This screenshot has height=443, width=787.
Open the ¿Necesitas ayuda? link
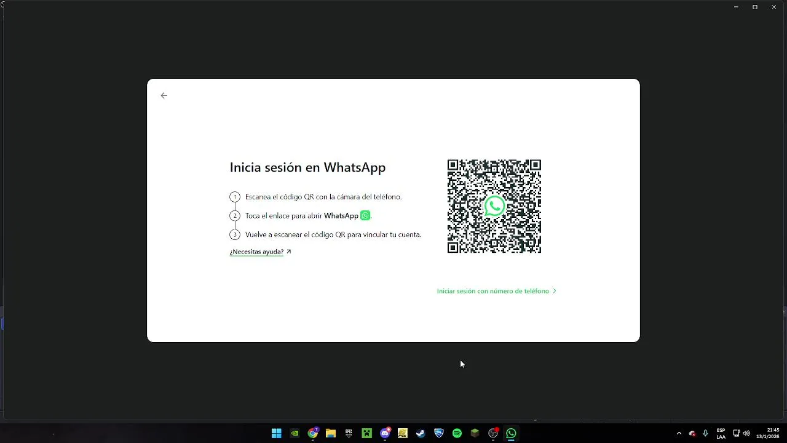tap(260, 252)
